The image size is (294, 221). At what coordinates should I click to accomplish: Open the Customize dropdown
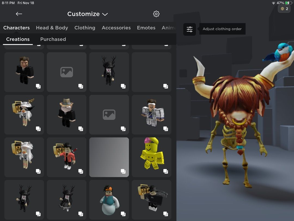[105, 14]
